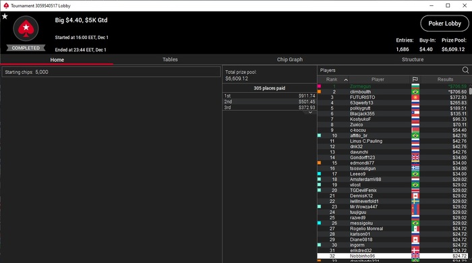472x263 pixels.
Task: Click cyan color tag beside Leeeo9
Action: (x=319, y=174)
